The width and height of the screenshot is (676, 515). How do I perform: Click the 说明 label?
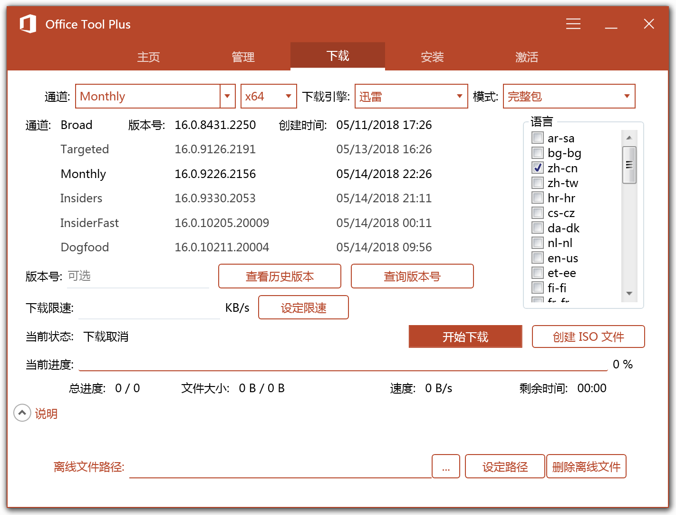[46, 414]
